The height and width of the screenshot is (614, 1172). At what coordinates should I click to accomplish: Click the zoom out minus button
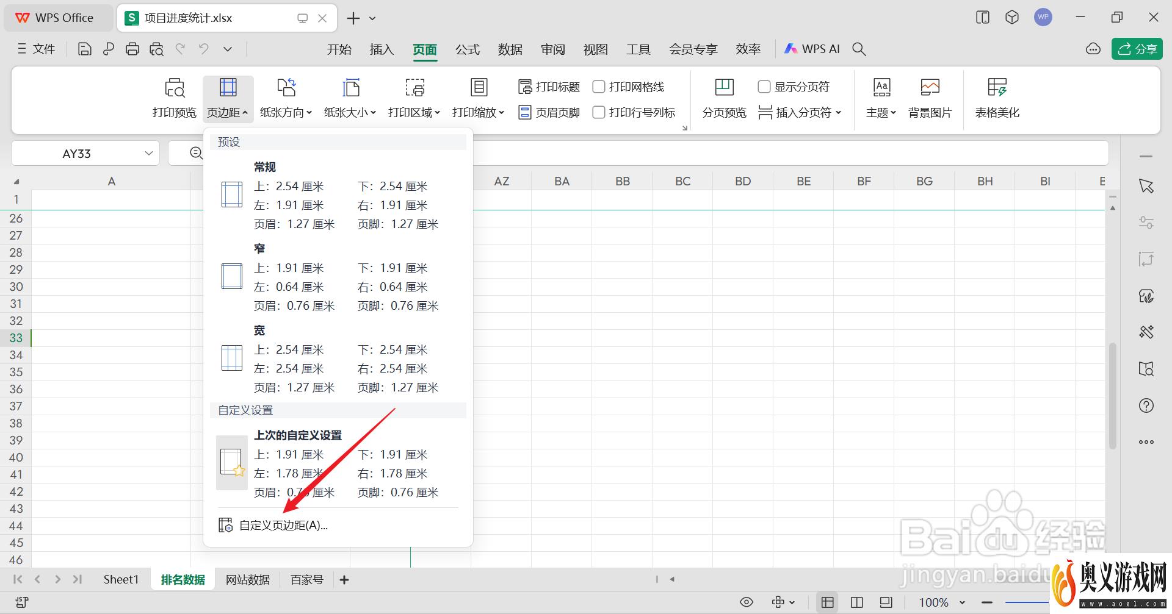986,602
